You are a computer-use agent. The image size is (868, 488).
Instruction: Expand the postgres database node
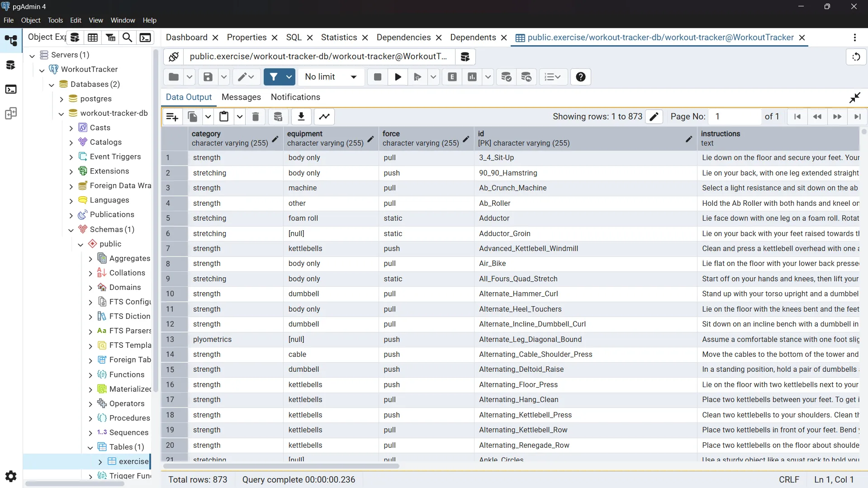coord(61,99)
